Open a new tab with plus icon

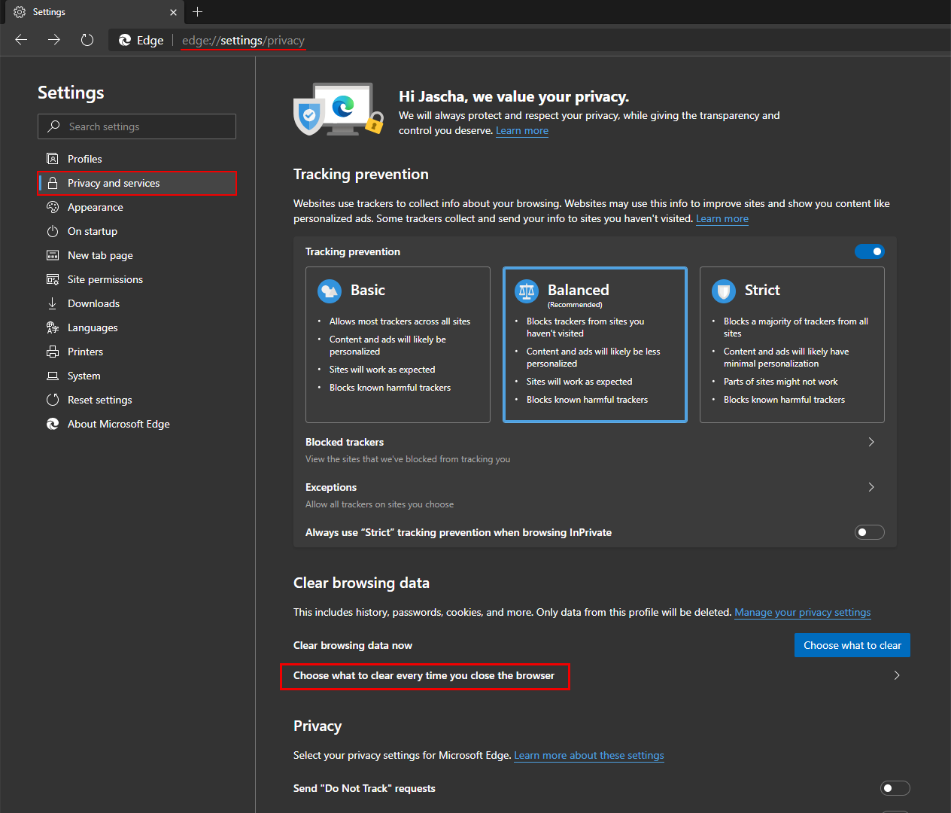197,12
